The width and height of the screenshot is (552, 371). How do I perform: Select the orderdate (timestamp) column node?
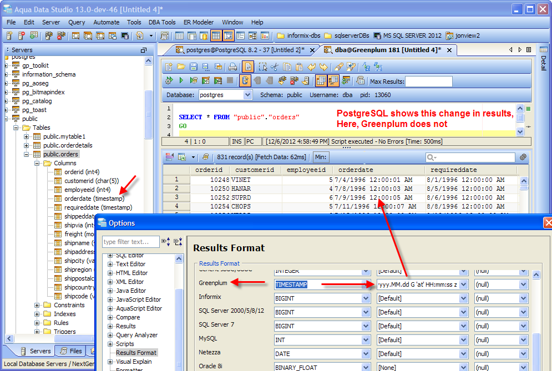[94, 199]
